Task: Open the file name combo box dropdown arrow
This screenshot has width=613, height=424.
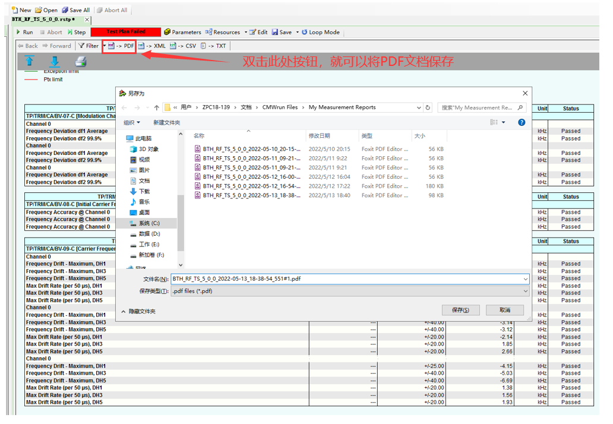Action: coord(526,279)
